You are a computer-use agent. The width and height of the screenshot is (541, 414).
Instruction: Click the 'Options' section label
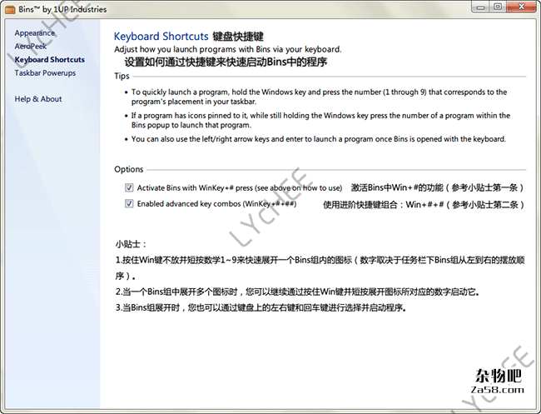129,169
